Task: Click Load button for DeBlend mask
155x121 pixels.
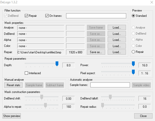Action: click(117, 34)
